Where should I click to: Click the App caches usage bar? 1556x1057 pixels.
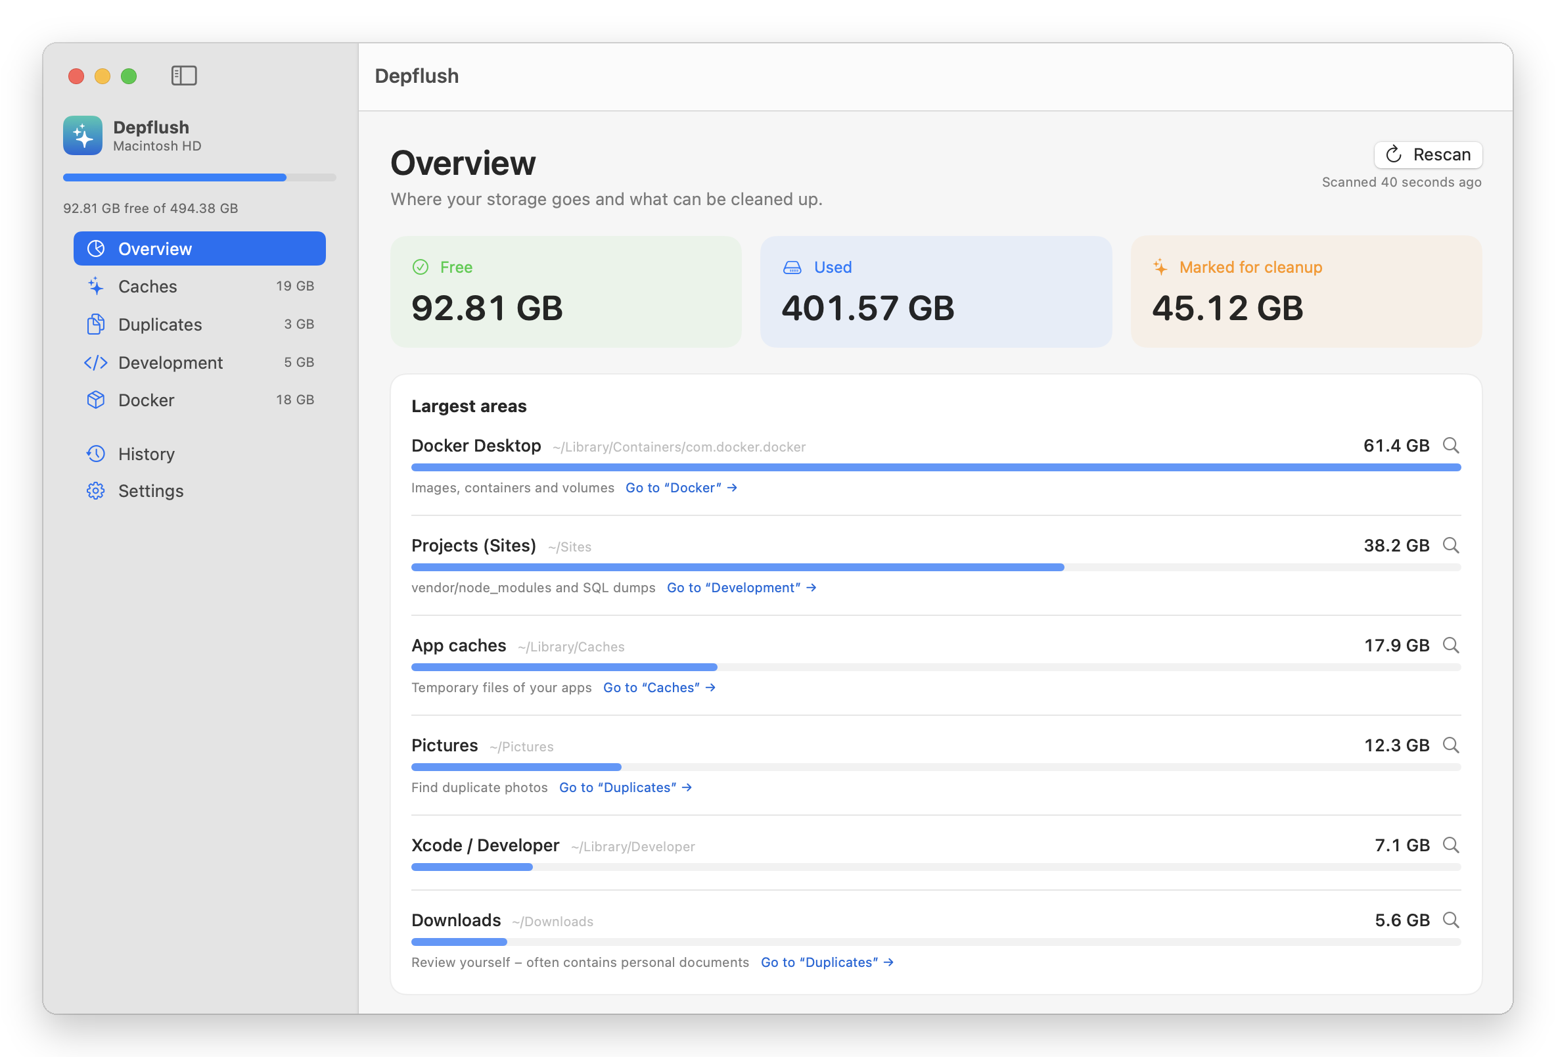pyautogui.click(x=936, y=667)
